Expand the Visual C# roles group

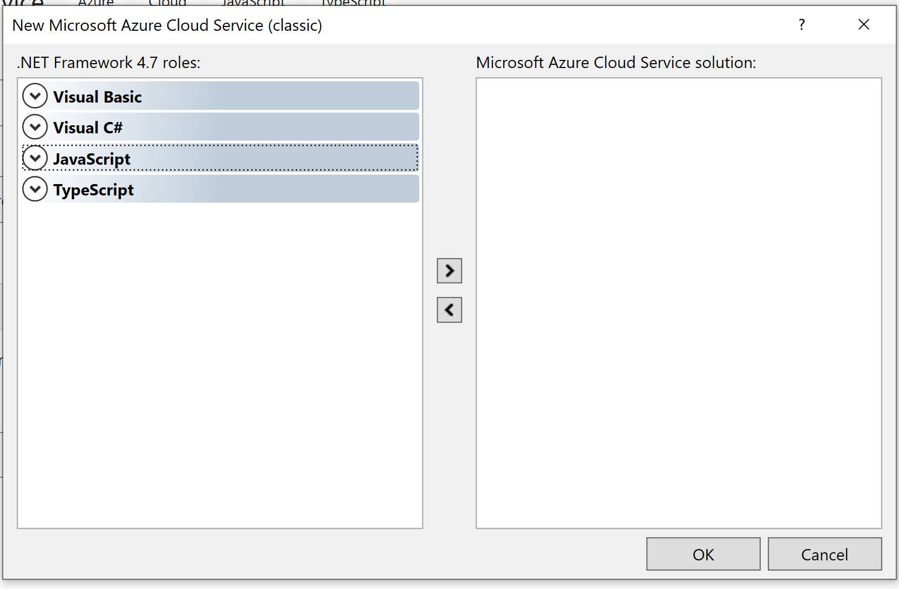coord(35,126)
